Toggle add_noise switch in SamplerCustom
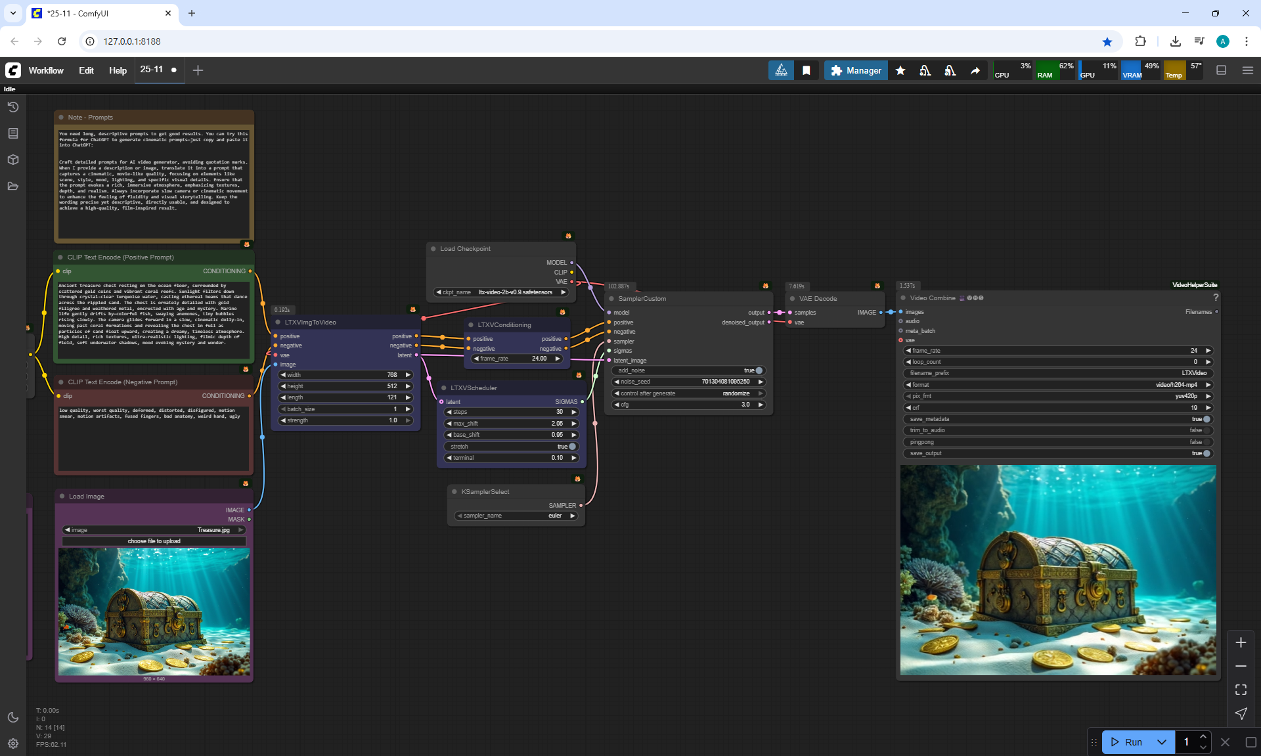 [x=759, y=370]
